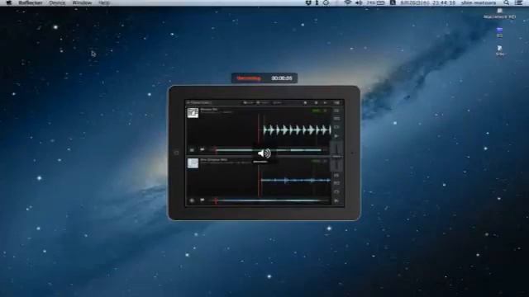This screenshot has height=297, width=529.
Task: Seek within bottom deck track overview stripe
Action: pyautogui.click(x=269, y=200)
